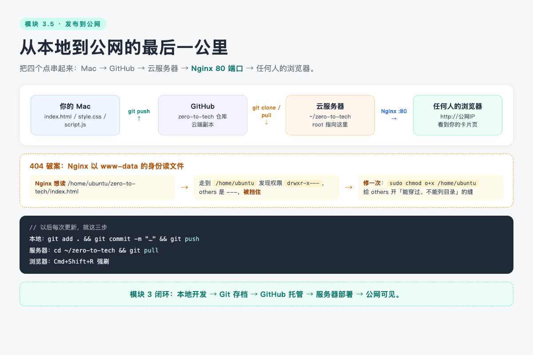Screen dimensions: 533x355
Task: Click the drwxr-x--- permission code chip
Action: [303, 183]
